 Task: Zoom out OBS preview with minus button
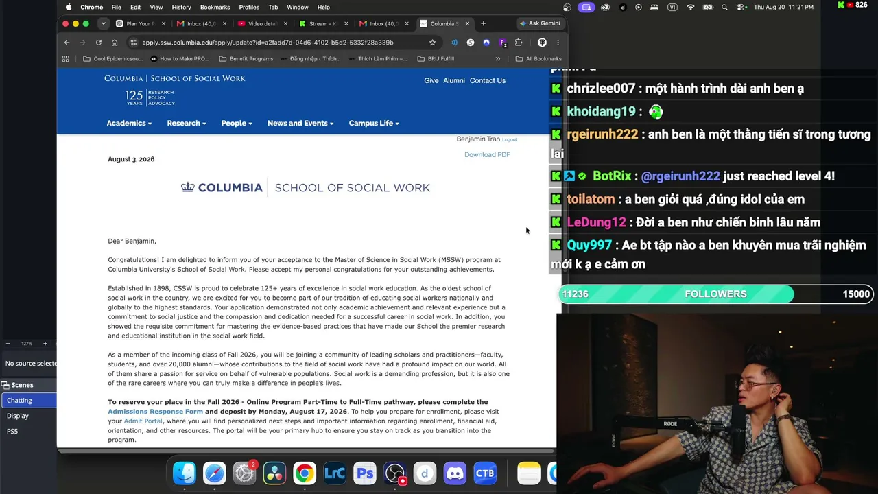click(x=8, y=344)
